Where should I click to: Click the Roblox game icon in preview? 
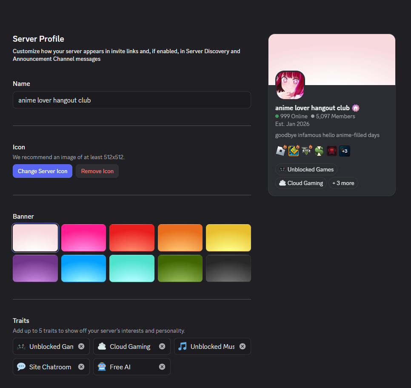[x=281, y=151]
